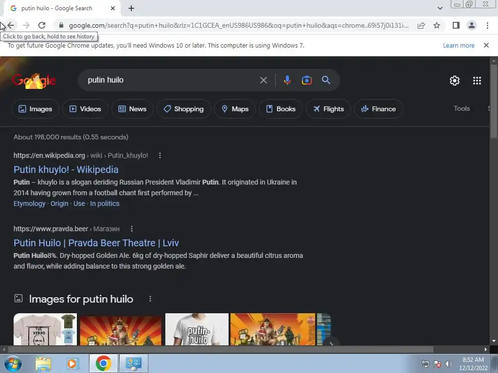
Task: Click the padlock site info icon
Action: (62, 25)
